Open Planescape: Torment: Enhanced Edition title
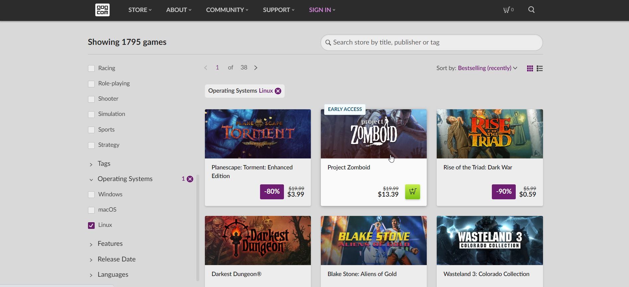 [252, 172]
